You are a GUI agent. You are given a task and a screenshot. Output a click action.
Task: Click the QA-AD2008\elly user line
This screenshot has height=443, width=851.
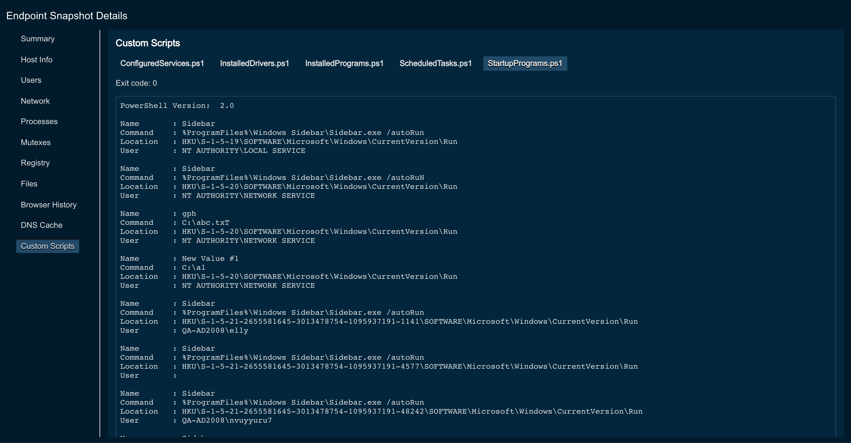pyautogui.click(x=215, y=330)
